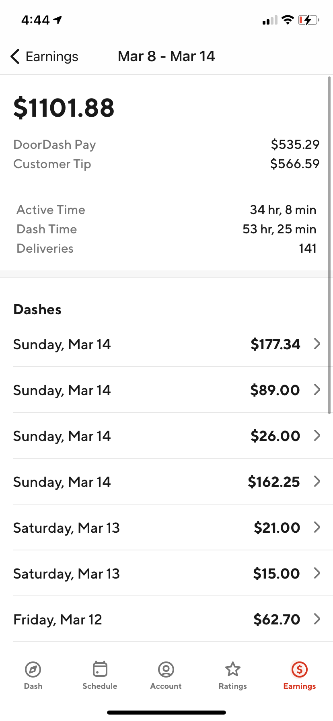The width and height of the screenshot is (333, 721).
Task: Open the Schedule calendar icon
Action: [x=100, y=669]
